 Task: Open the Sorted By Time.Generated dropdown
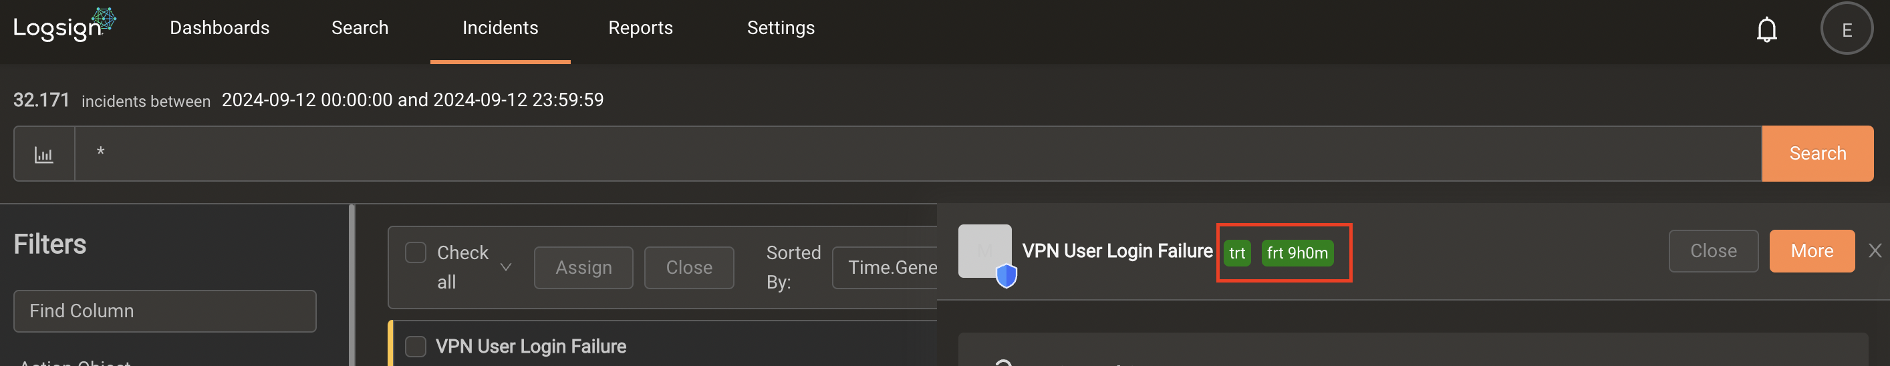click(x=885, y=268)
